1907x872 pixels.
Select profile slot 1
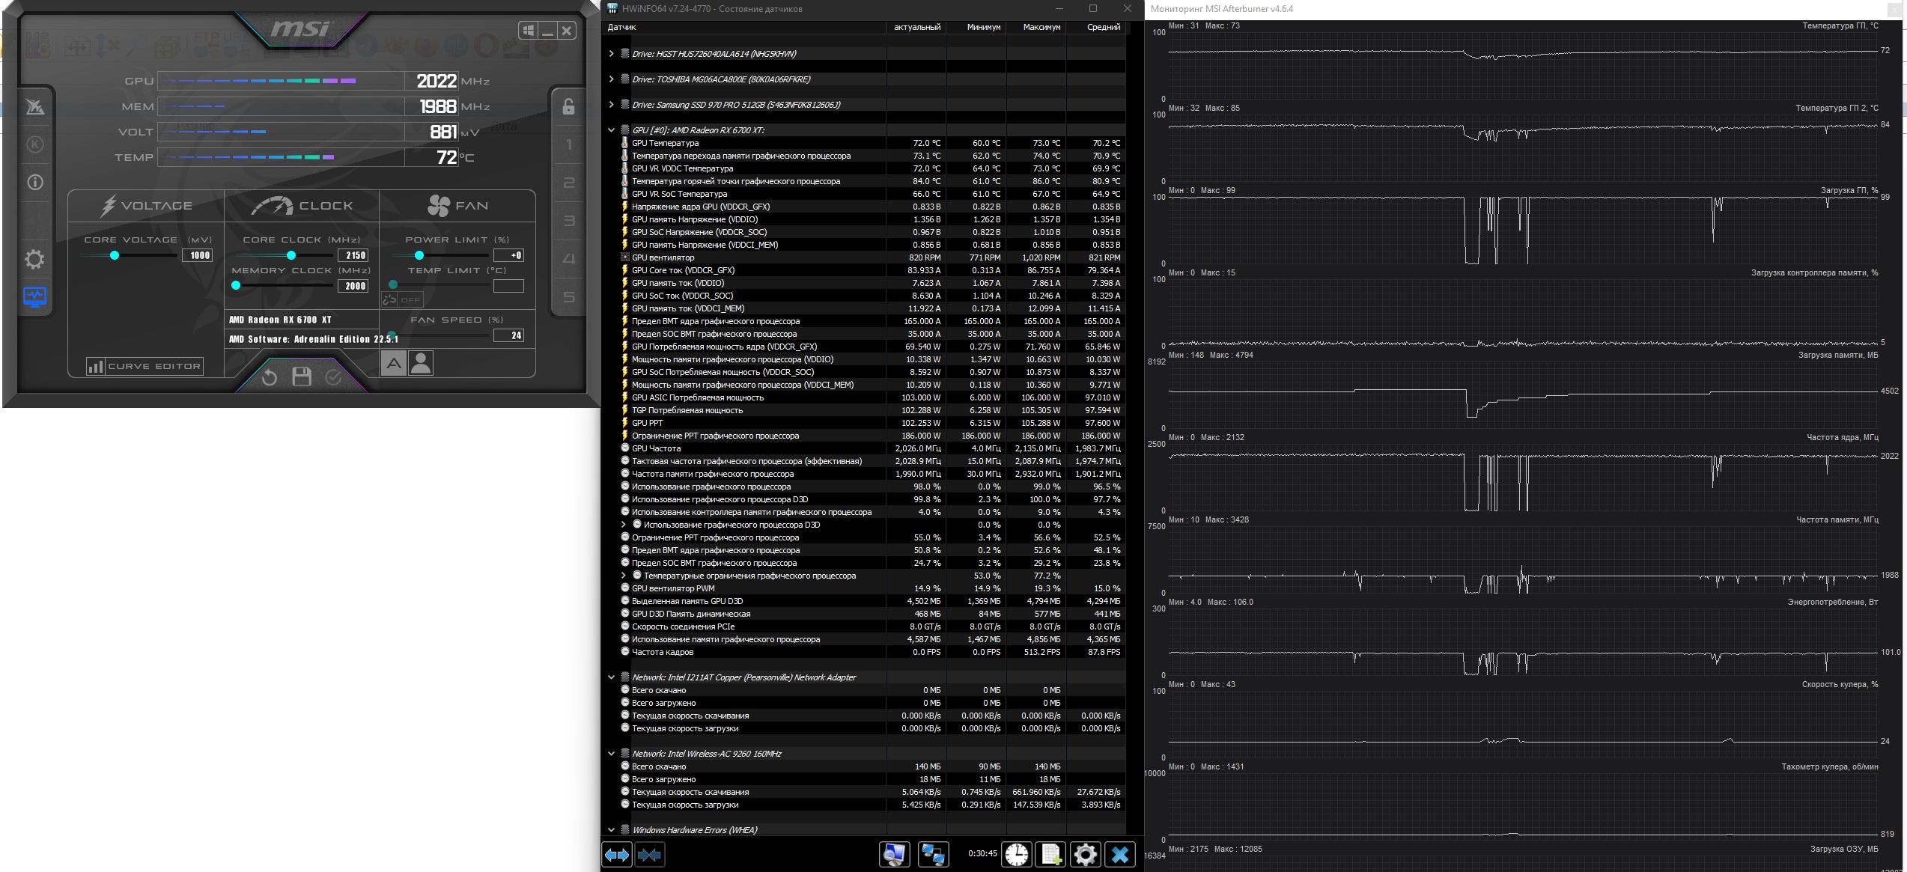click(x=569, y=144)
